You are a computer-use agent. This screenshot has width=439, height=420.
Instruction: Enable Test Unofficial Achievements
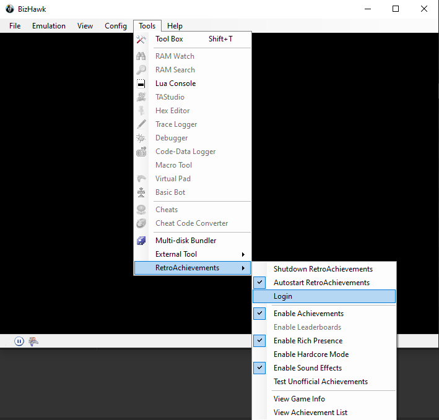click(x=324, y=382)
